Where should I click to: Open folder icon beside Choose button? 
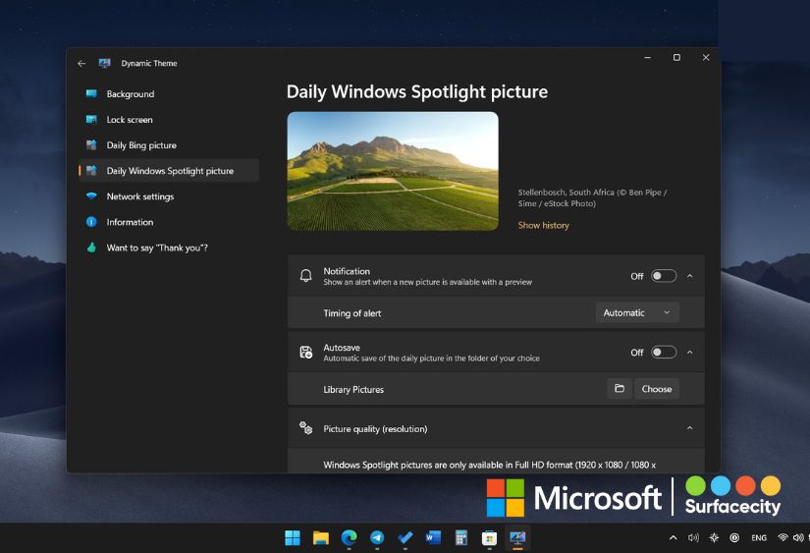(620, 389)
